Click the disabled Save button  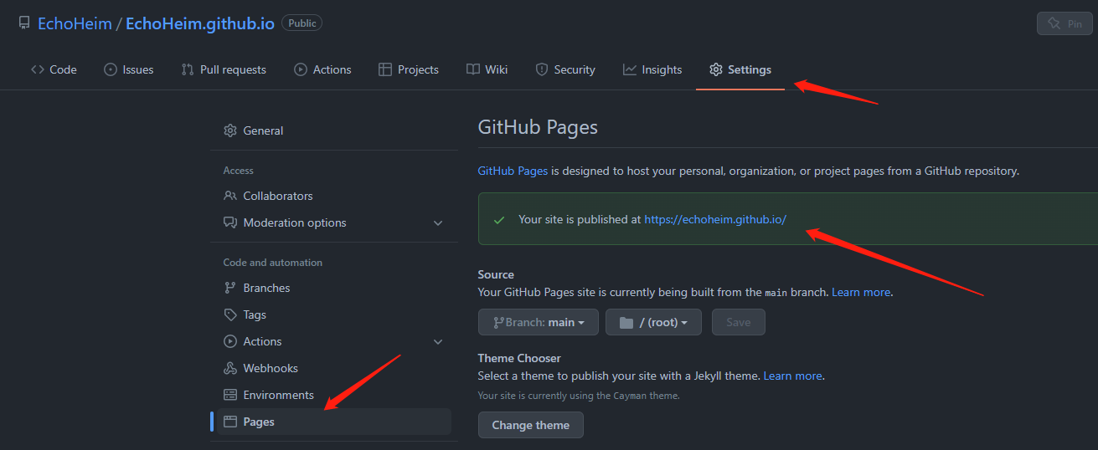pyautogui.click(x=738, y=322)
